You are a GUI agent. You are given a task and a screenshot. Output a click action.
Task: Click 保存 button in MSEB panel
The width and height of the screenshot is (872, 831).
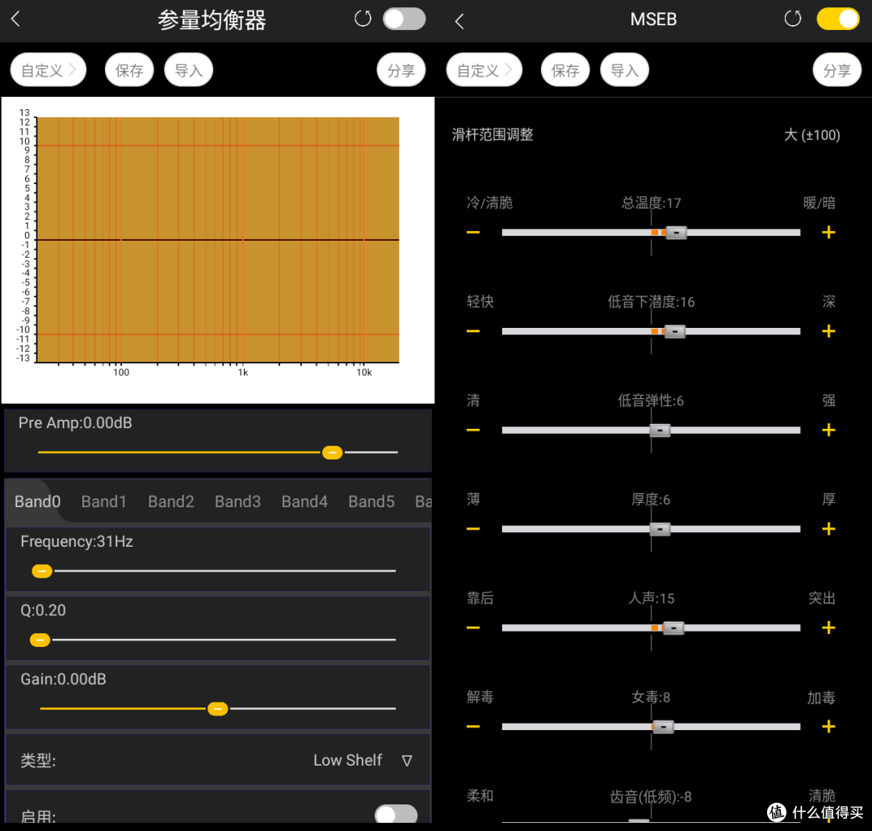click(x=565, y=70)
